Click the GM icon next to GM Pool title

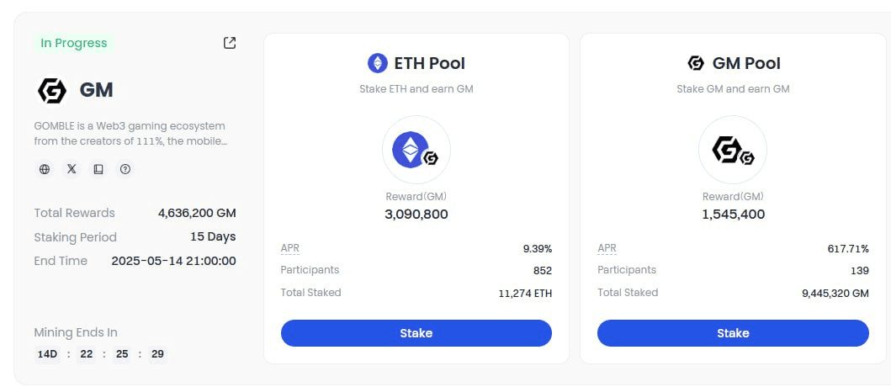(x=696, y=63)
